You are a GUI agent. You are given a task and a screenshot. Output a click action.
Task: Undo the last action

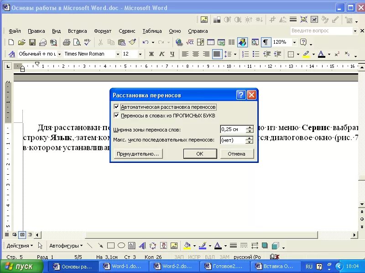pos(146,42)
